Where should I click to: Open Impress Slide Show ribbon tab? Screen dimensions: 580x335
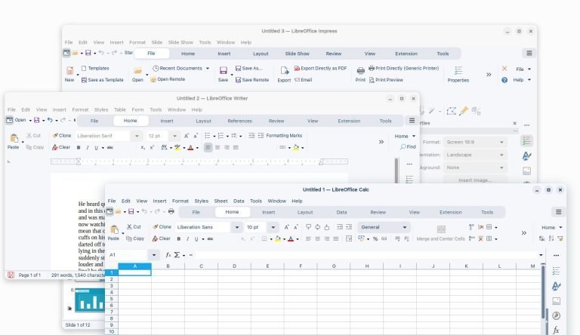click(297, 54)
